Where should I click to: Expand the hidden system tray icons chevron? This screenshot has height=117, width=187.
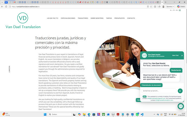point(154,114)
